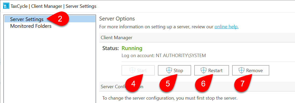Open the online help link
The image size is (295, 103).
(226, 27)
